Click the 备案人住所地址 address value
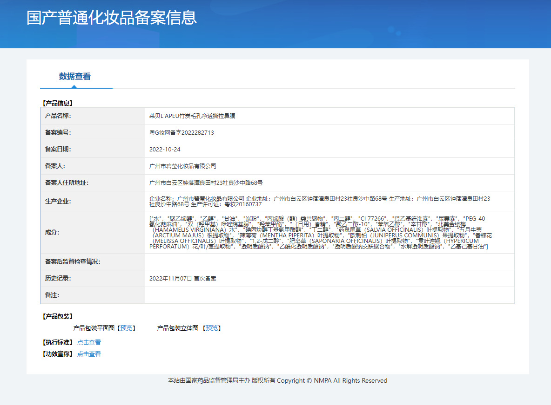551x405 pixels. tap(206, 183)
